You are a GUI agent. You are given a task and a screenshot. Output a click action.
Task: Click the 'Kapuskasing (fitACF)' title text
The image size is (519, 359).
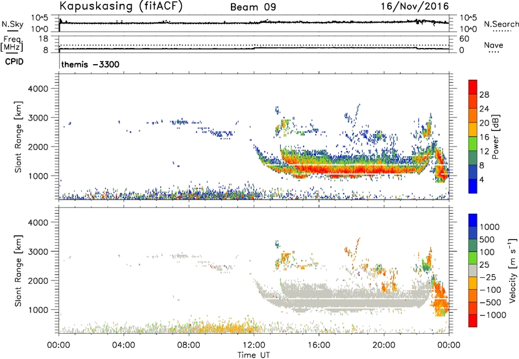coord(121,6)
